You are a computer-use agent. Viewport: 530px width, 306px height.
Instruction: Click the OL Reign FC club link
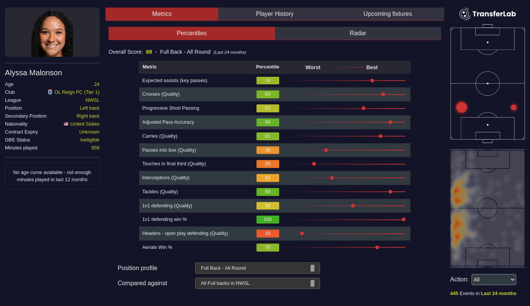click(77, 92)
